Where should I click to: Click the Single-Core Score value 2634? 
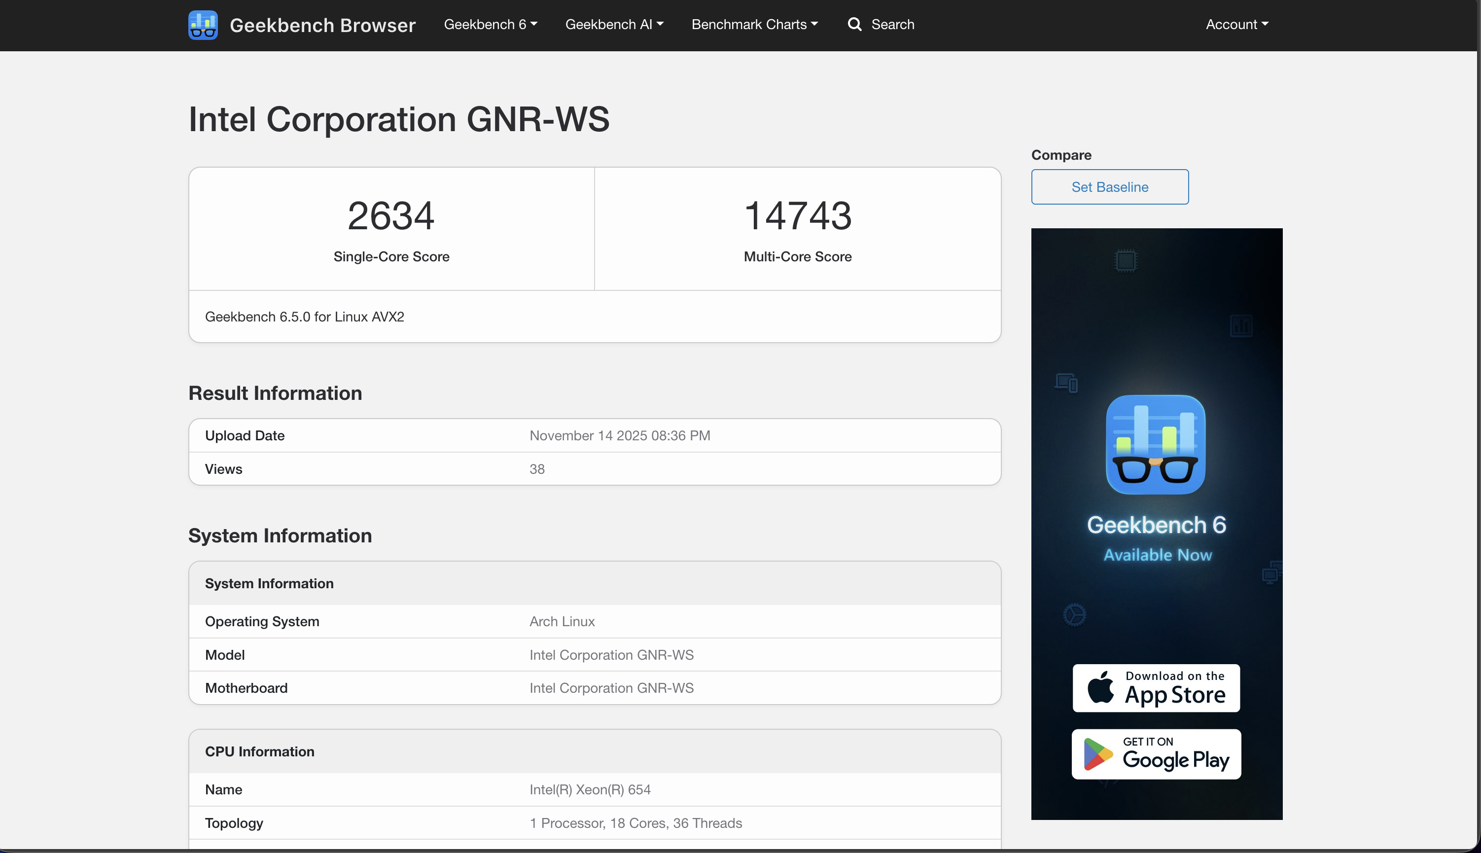(x=390, y=215)
